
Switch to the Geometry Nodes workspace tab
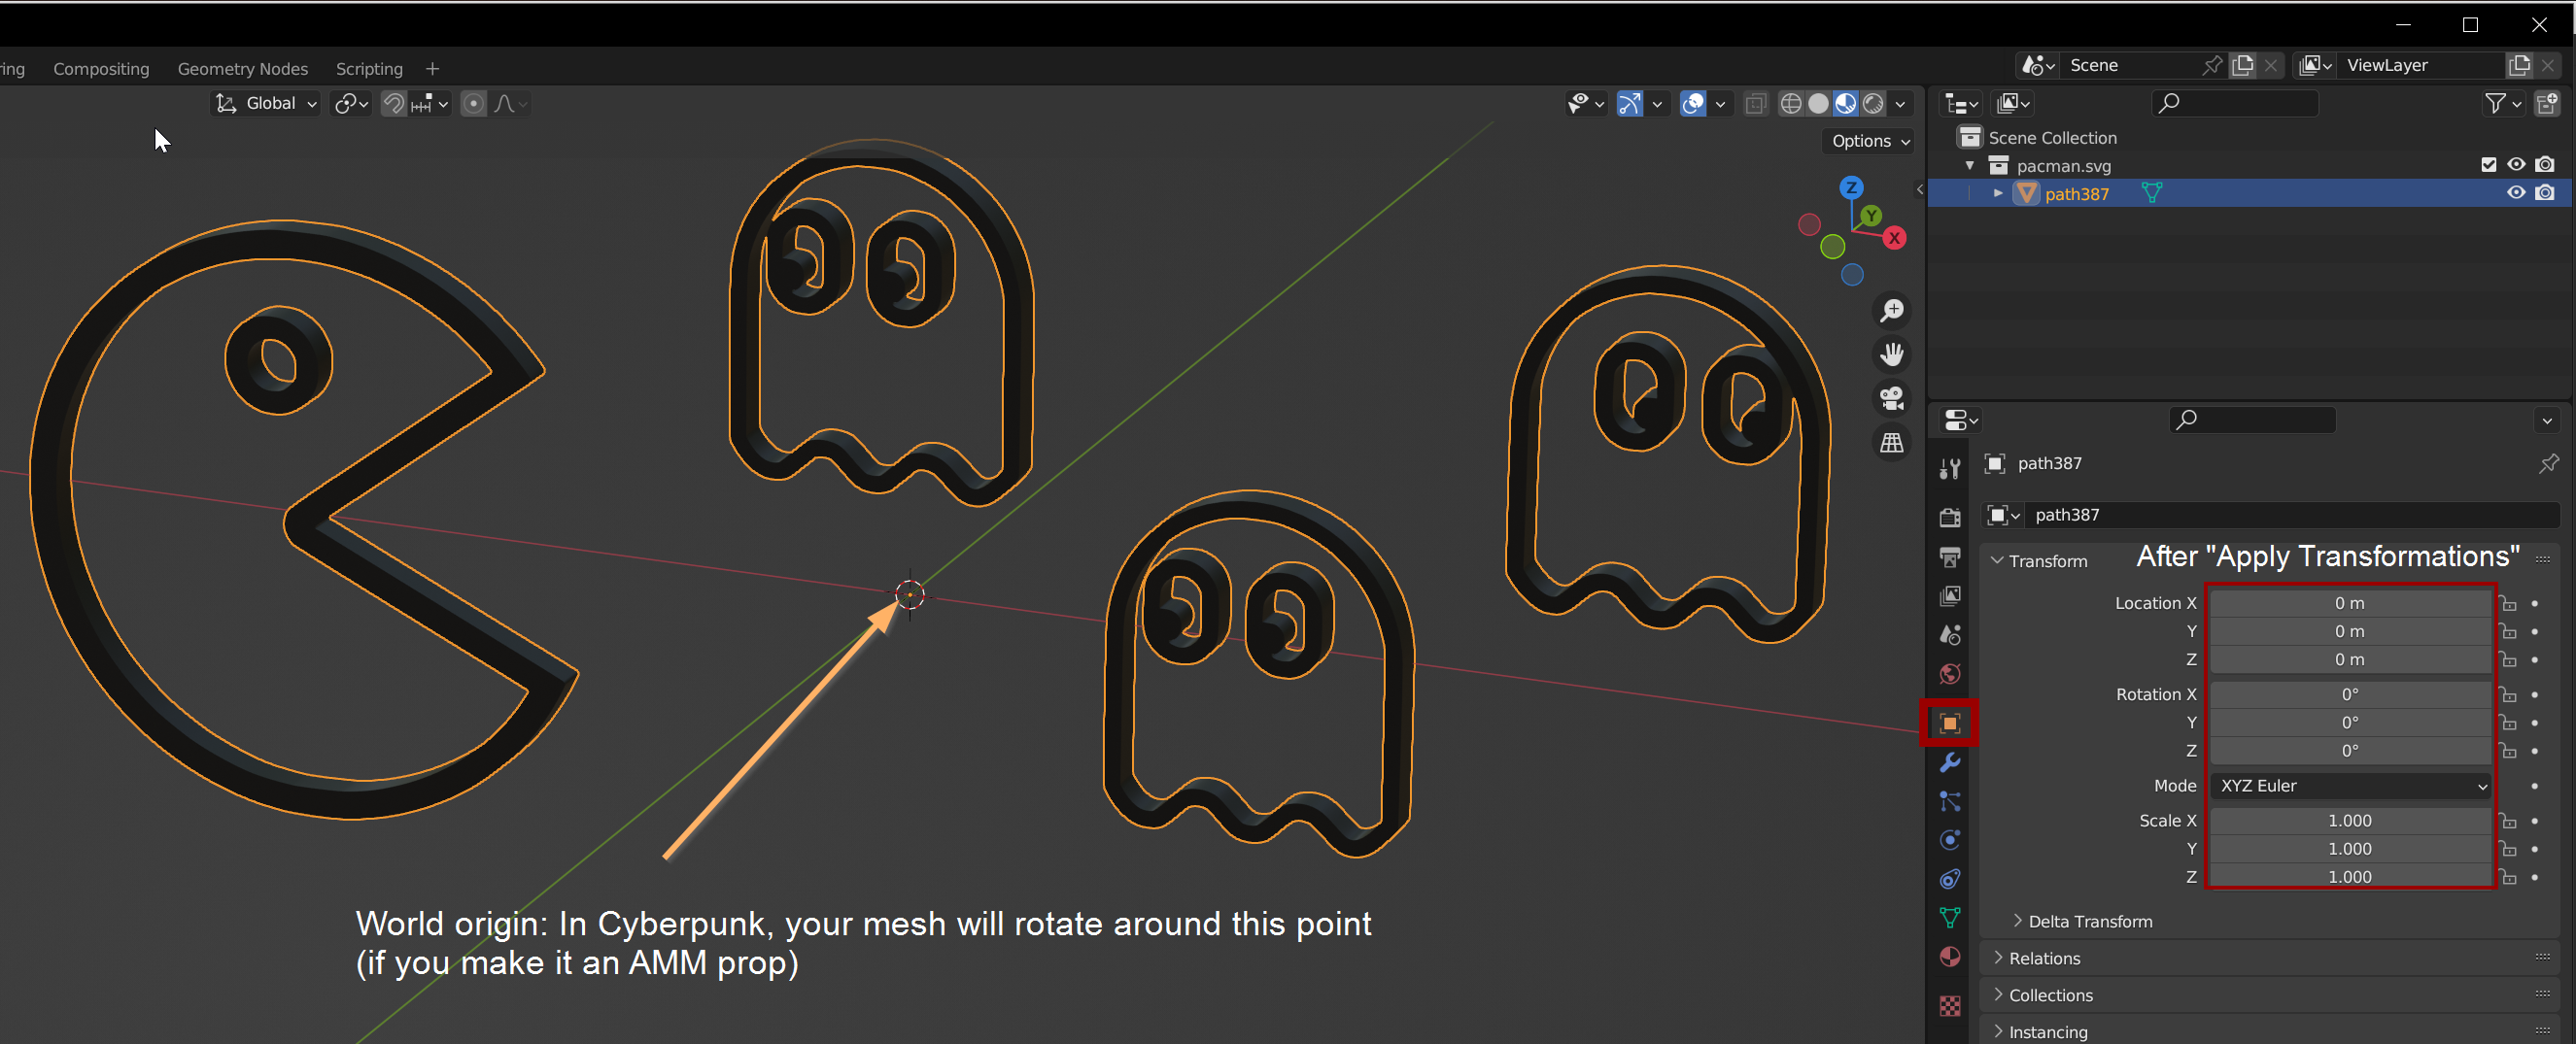click(242, 69)
